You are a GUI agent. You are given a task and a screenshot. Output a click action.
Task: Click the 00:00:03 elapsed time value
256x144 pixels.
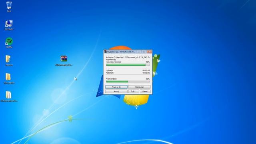click(146, 70)
